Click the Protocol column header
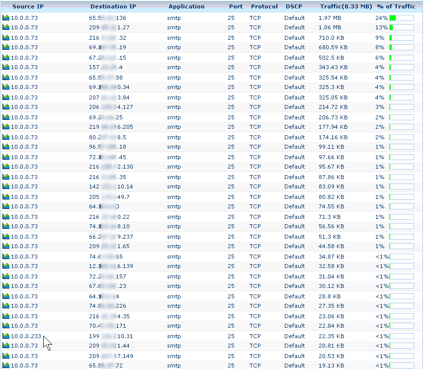Image resolution: width=425 pixels, height=369 pixels. pyautogui.click(x=264, y=6)
